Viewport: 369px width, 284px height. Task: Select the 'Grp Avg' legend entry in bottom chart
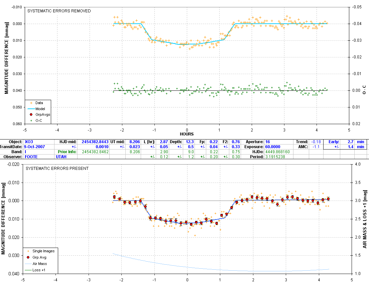tap(36, 257)
